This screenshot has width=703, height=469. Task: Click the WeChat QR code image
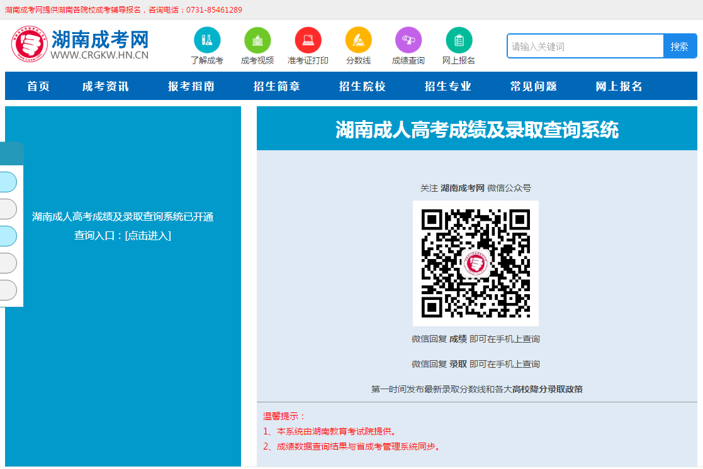click(476, 263)
